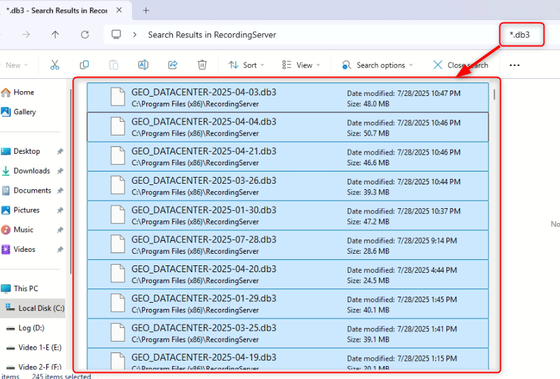The height and width of the screenshot is (379, 560).
Task: Unpin Pictures using its pin icon
Action: [x=60, y=210]
